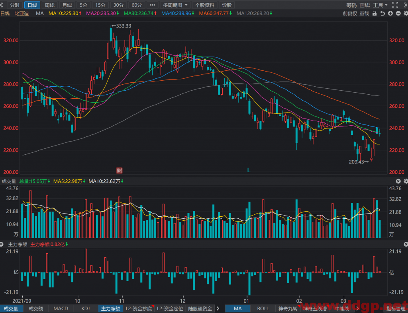Viewport: 408px width, 313px height.
Task: Open 指标管理 indicator management
Action: [396, 308]
